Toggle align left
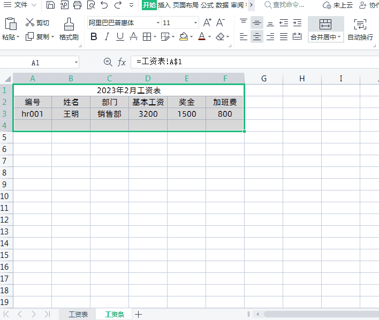 pyautogui.click(x=244, y=36)
